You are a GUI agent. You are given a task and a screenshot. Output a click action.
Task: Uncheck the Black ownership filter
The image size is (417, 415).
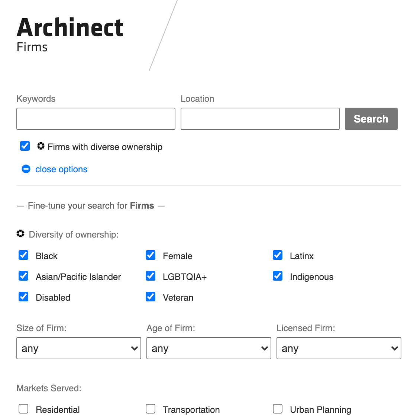[23, 255]
